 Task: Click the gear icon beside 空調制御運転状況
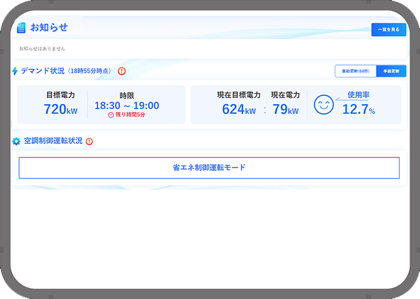17,142
